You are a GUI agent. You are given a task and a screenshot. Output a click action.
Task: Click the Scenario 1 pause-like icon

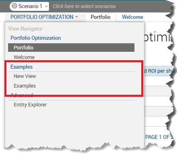(x=14, y=6)
